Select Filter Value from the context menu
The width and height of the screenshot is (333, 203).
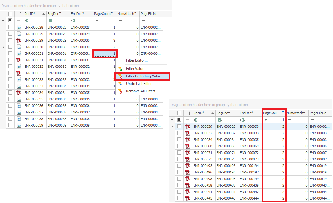coord(135,69)
